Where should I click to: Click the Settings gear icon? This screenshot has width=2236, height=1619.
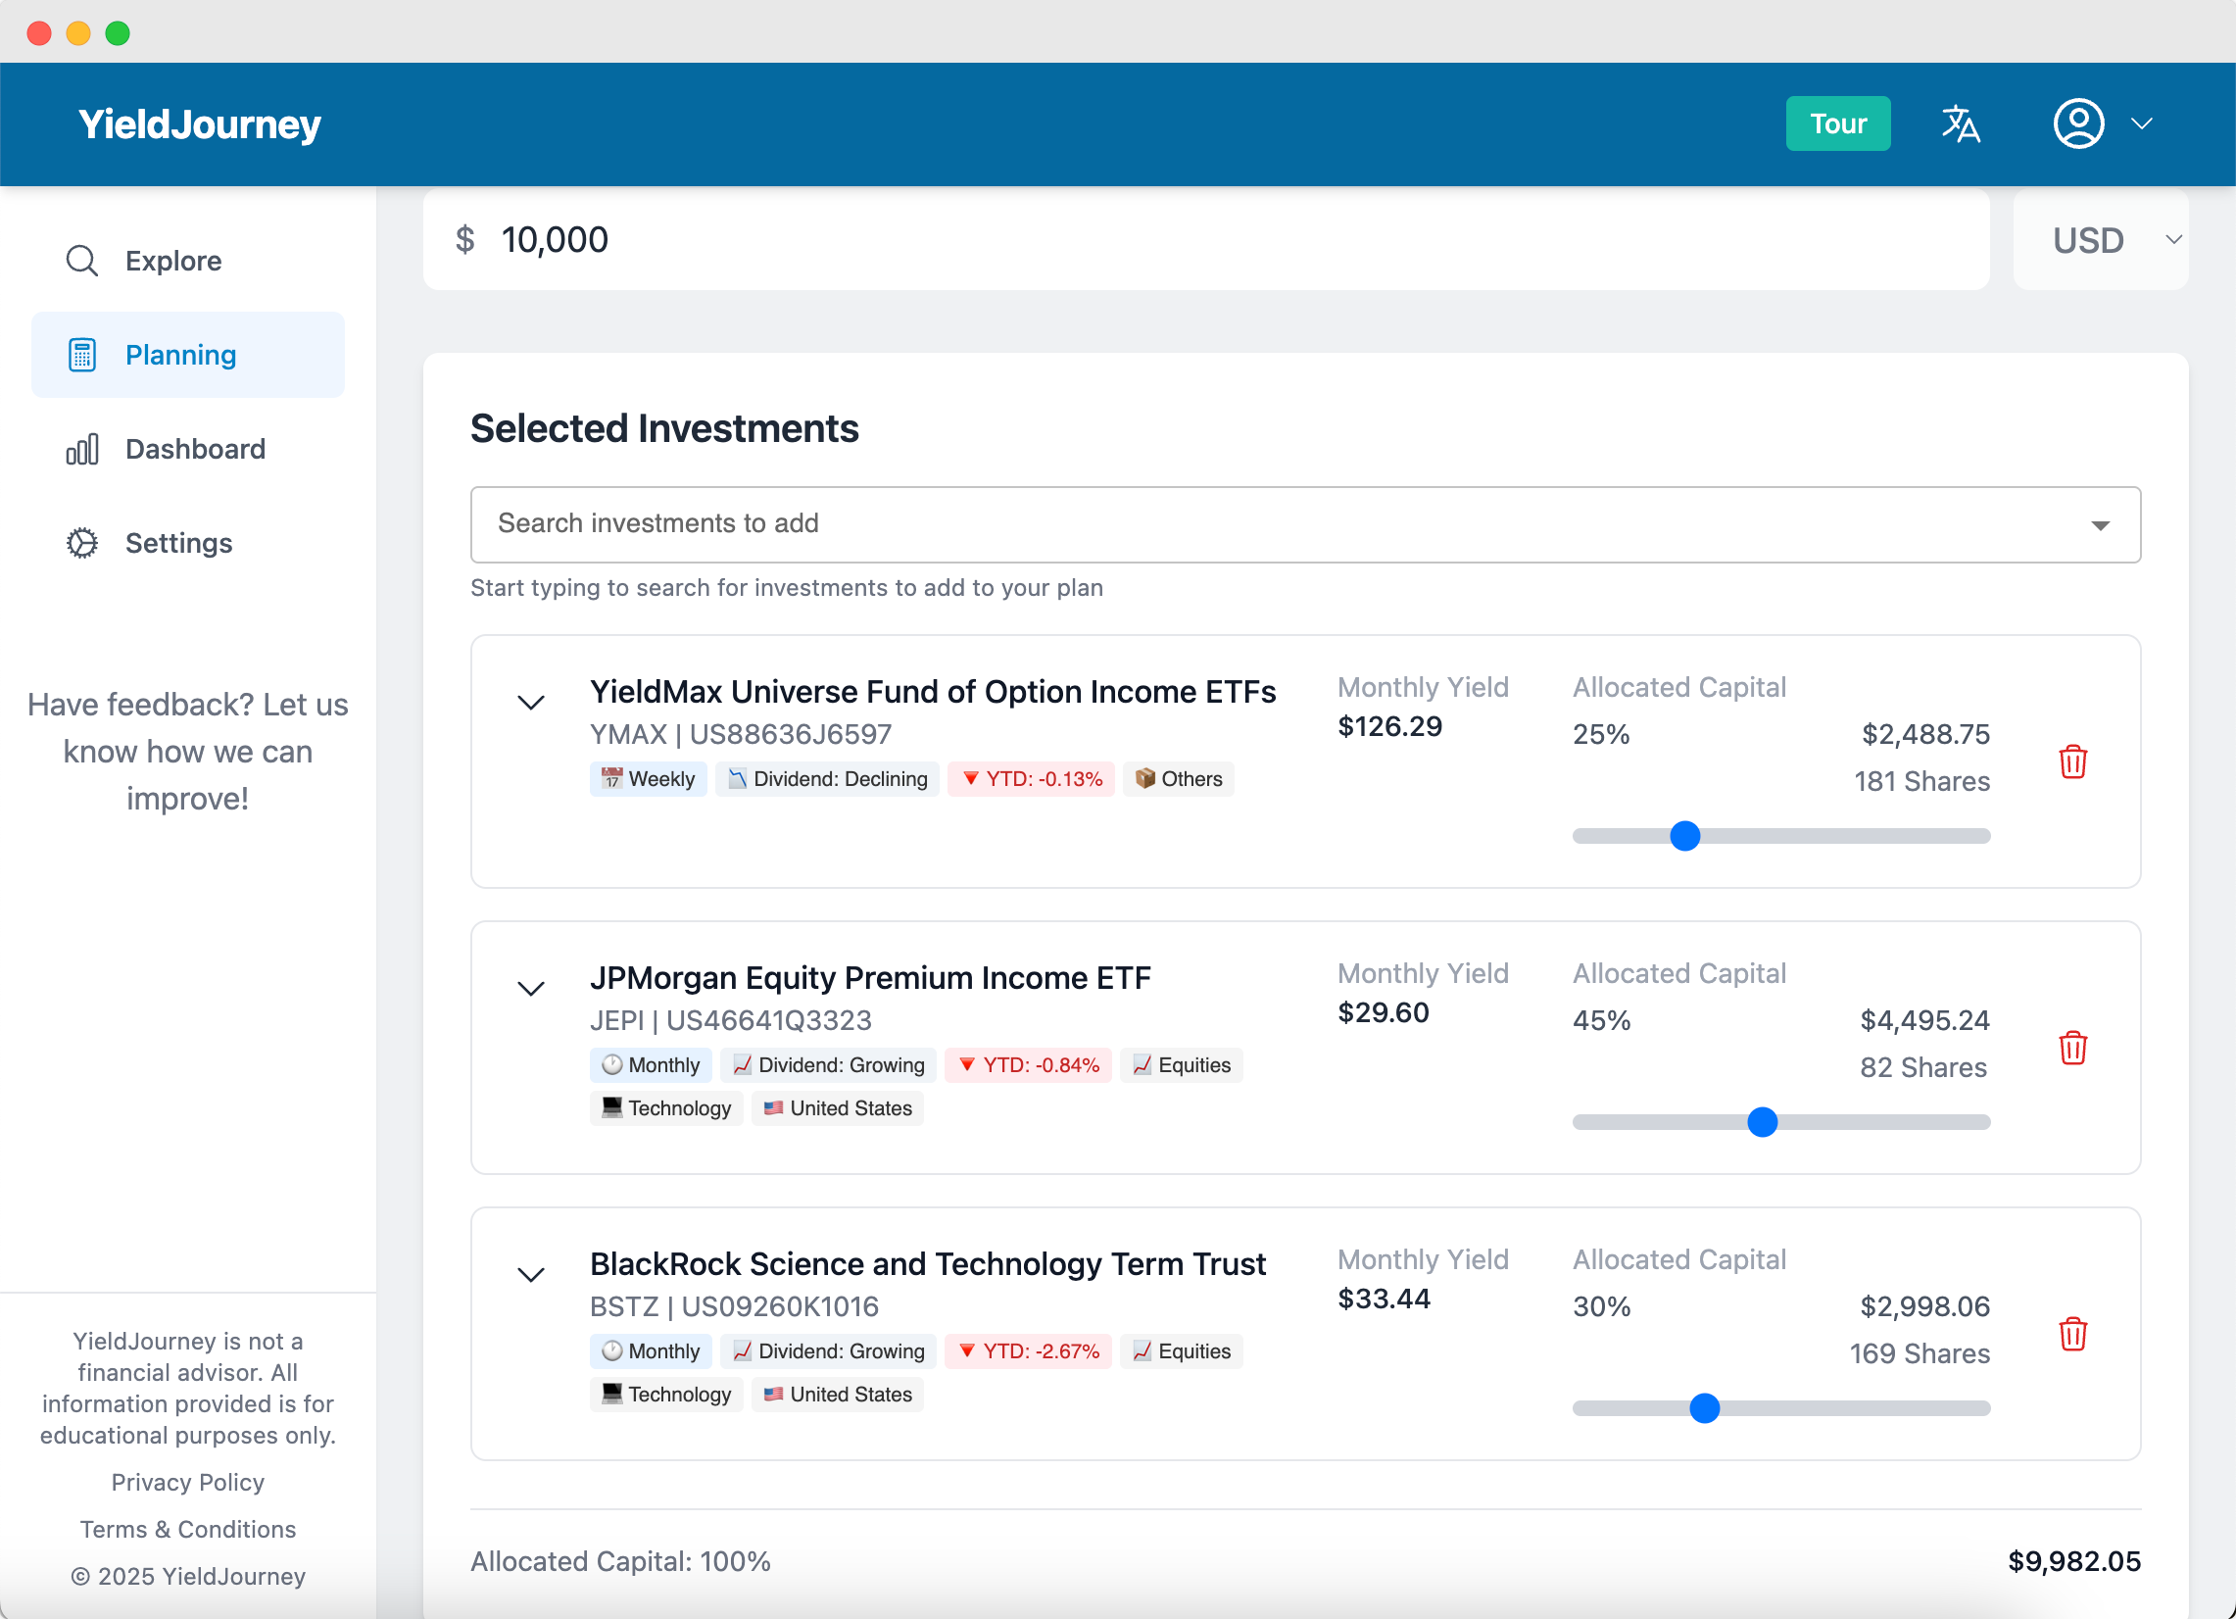coord(82,543)
